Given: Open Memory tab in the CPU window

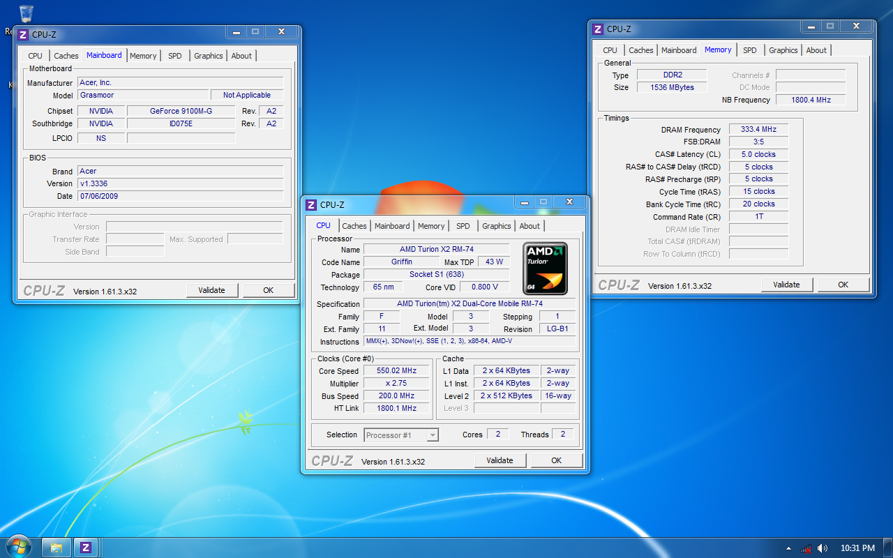Looking at the screenshot, I should pos(431,226).
